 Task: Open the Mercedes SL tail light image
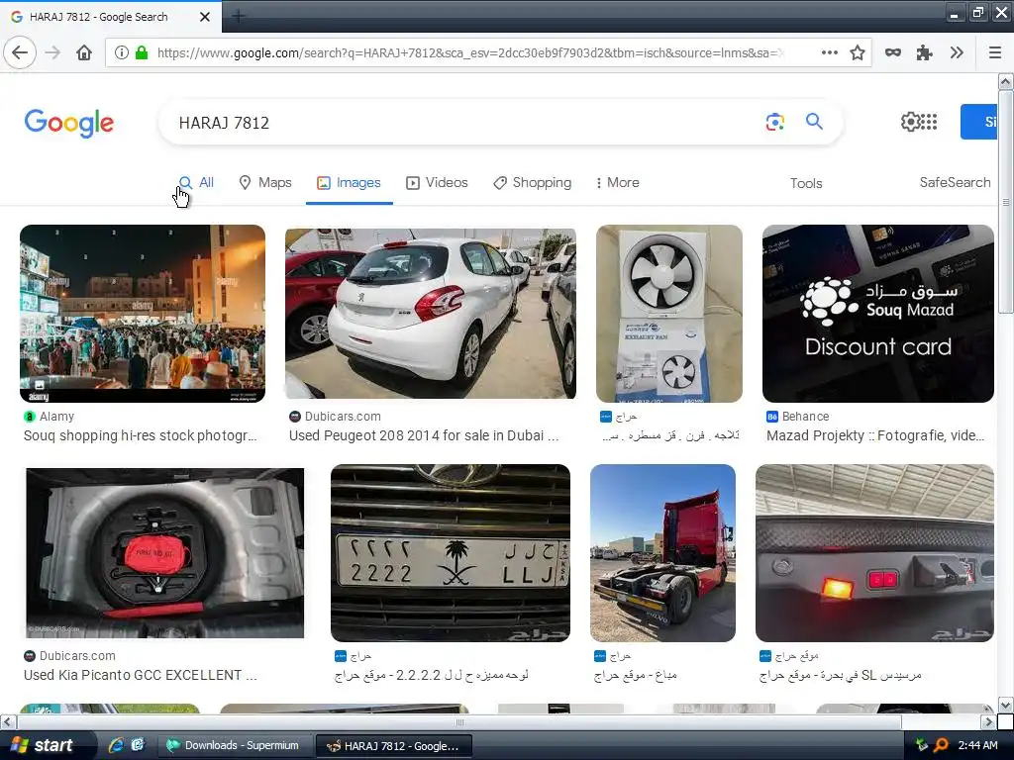[875, 553]
